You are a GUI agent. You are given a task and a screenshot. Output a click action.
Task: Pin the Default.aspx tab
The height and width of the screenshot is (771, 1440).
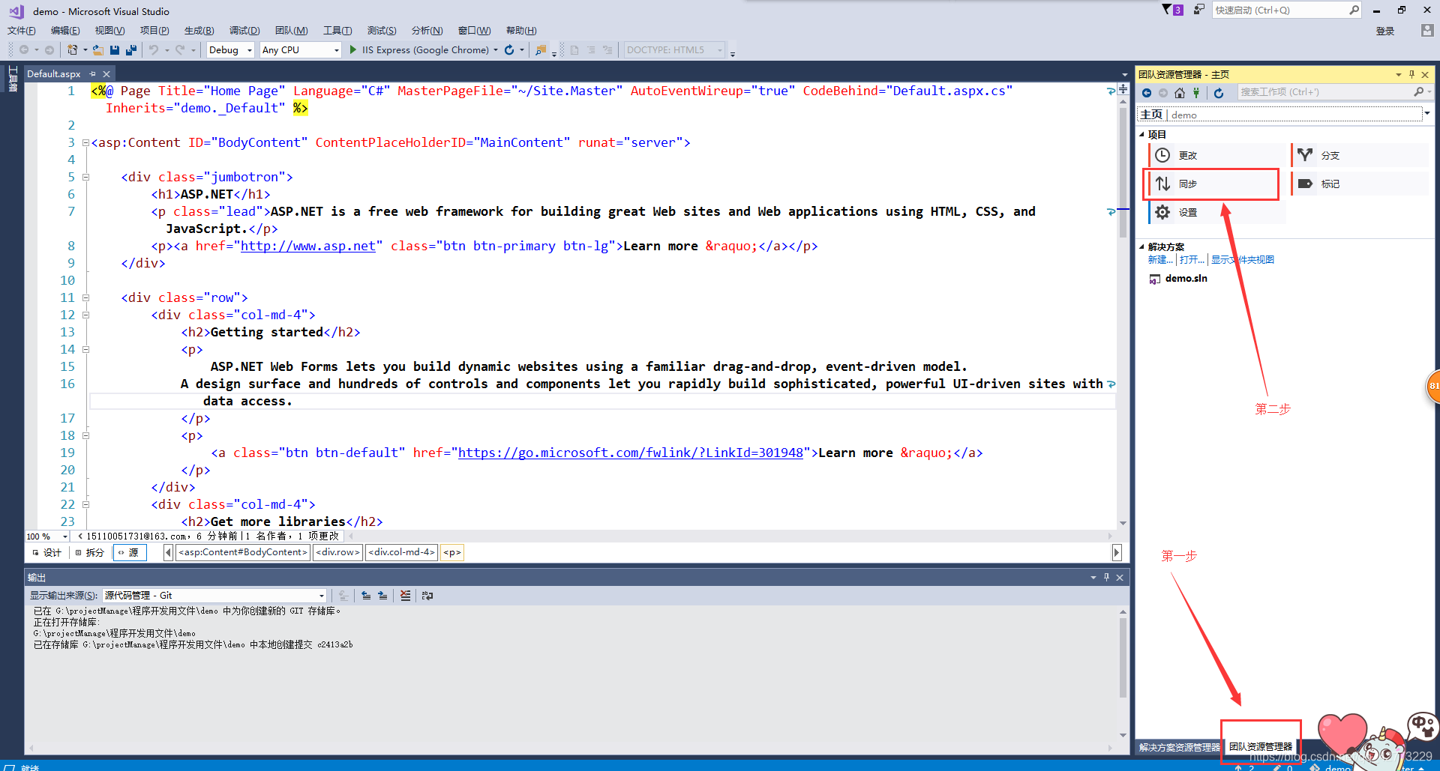[92, 73]
